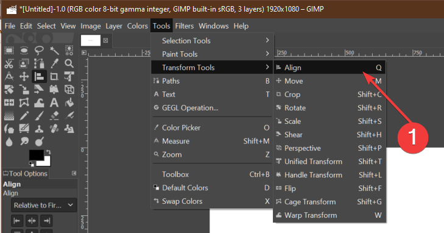The height and width of the screenshot is (233, 444).
Task: Select the Blur/Sharpen droplet tool
Action: point(9,142)
